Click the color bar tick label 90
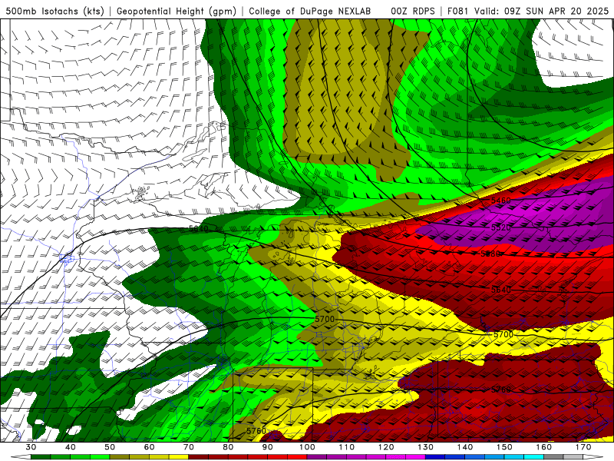 tap(267, 447)
